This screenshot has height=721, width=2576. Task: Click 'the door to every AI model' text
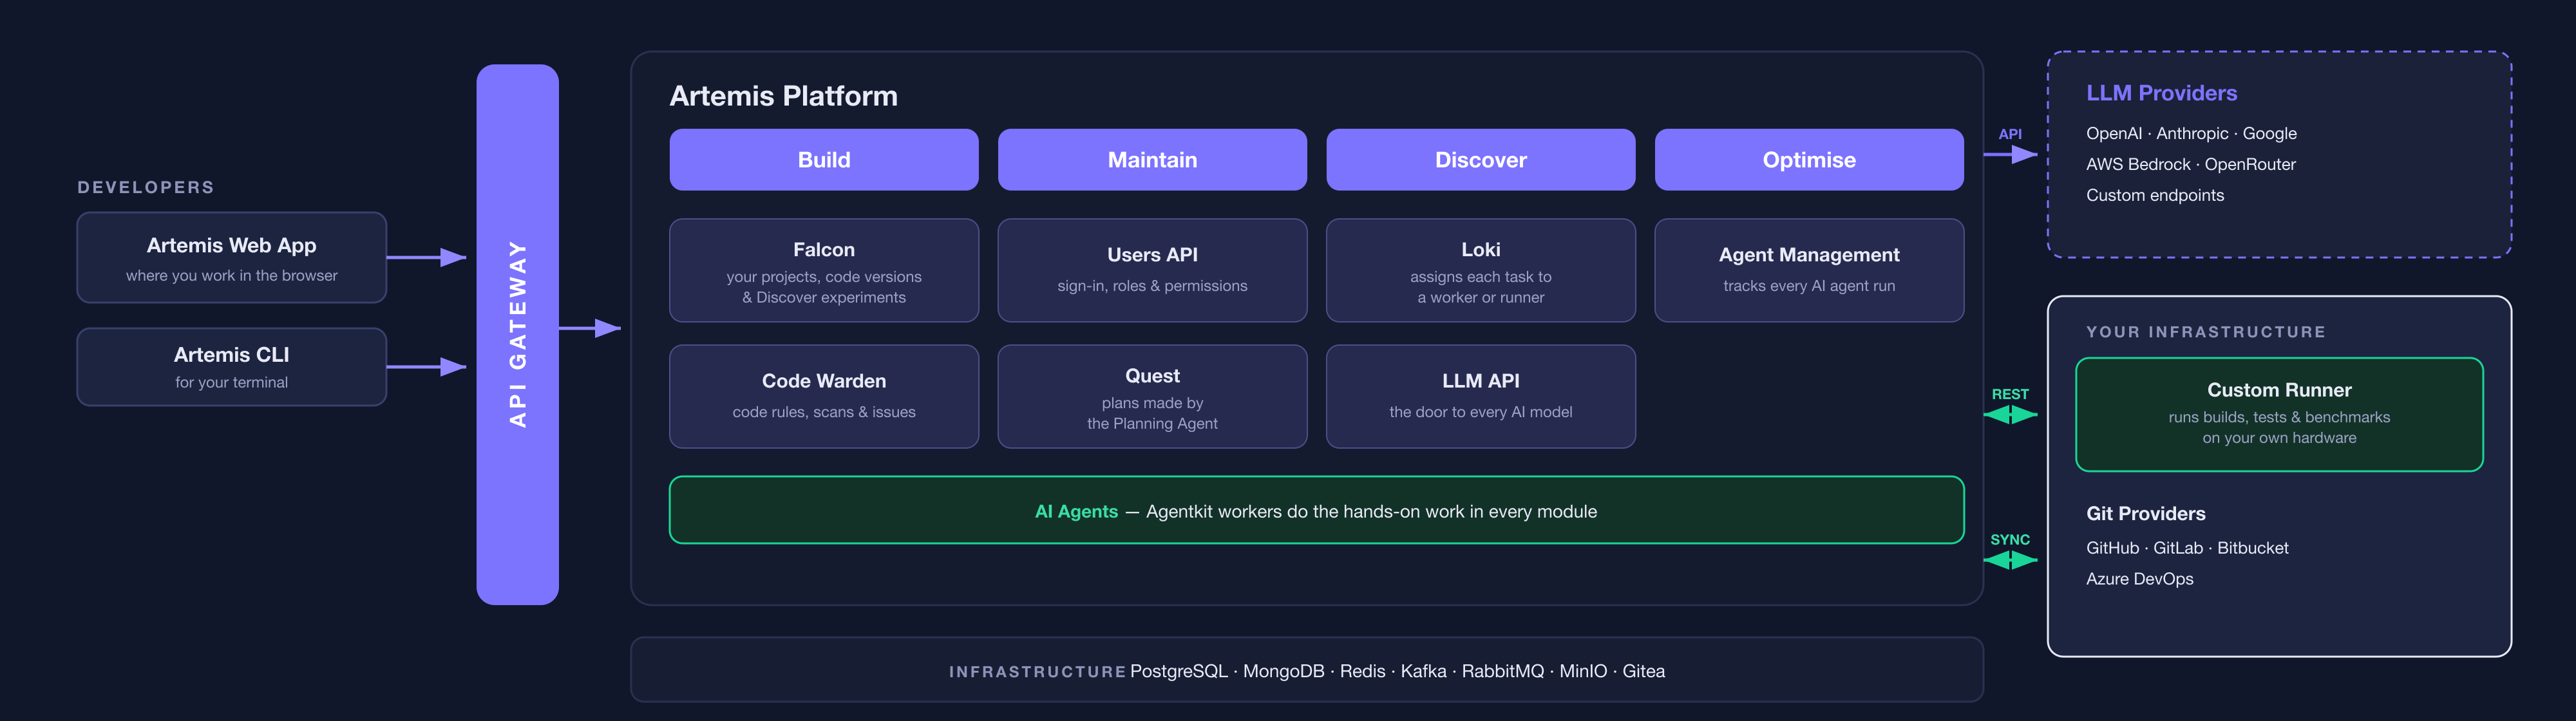point(1480,412)
